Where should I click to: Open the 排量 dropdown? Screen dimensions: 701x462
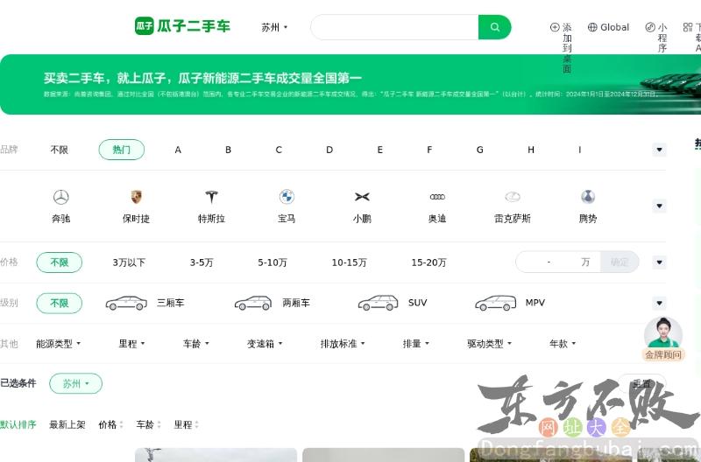415,344
